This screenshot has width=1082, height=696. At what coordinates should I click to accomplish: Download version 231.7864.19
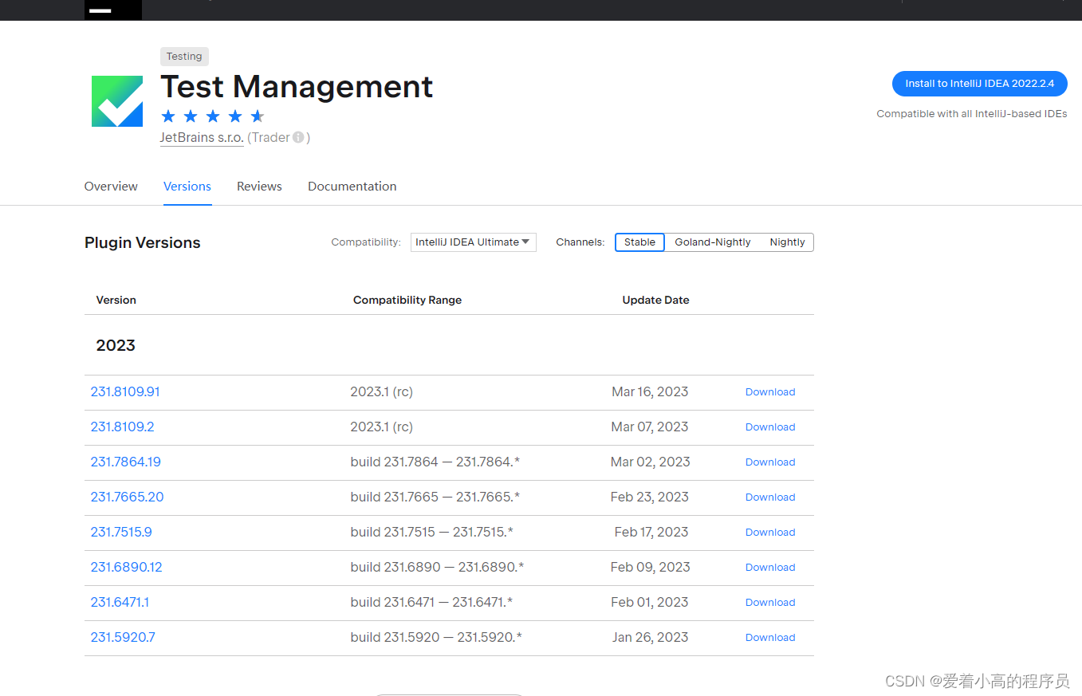[770, 462]
